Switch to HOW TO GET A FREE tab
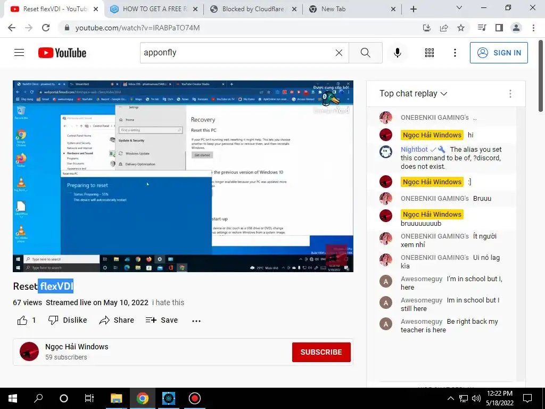The height and width of the screenshot is (409, 545). coord(153,9)
